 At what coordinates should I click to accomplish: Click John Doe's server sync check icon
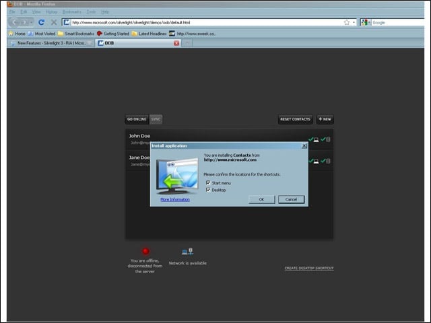tap(325, 139)
